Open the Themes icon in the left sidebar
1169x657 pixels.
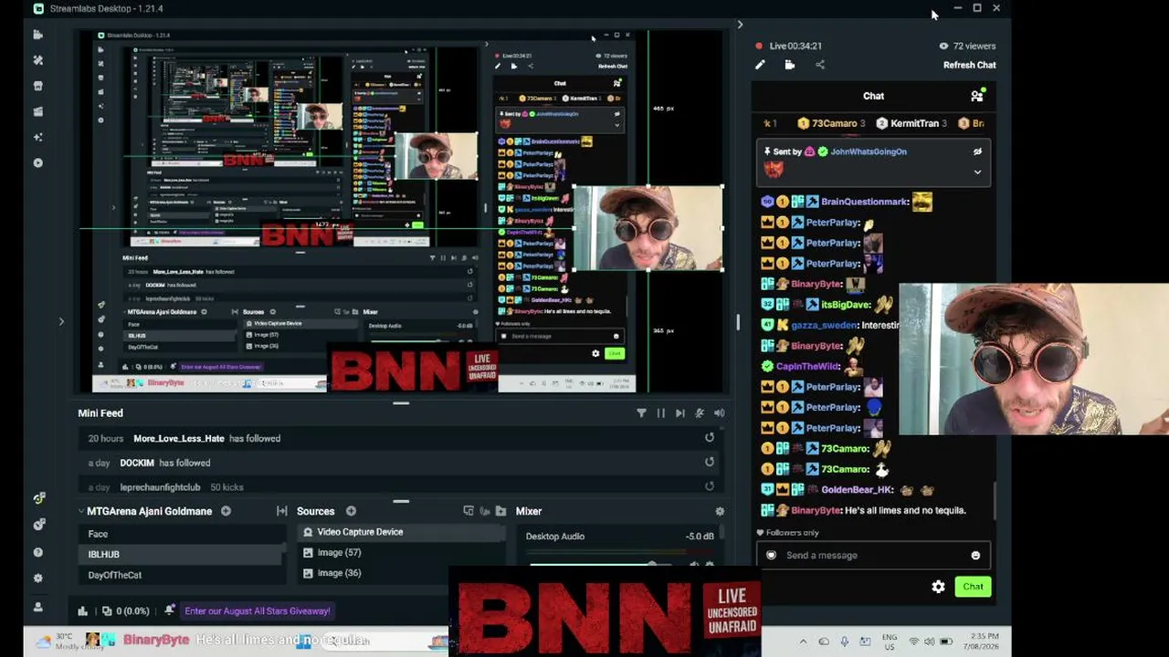pyautogui.click(x=37, y=60)
